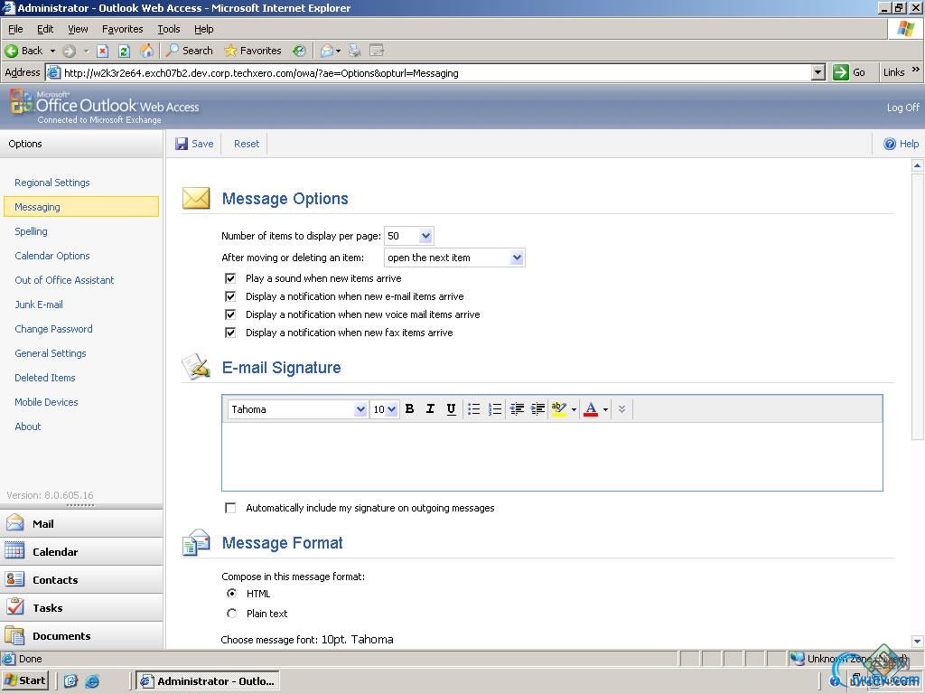Insert a bulleted list in signature
This screenshot has width=925, height=694.
tap(473, 409)
